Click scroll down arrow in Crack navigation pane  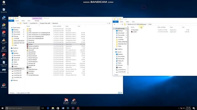(x=128, y=73)
